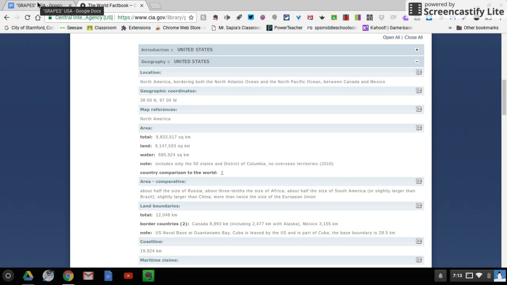
Task: Click the Coastline: heading
Action: pyautogui.click(x=151, y=242)
